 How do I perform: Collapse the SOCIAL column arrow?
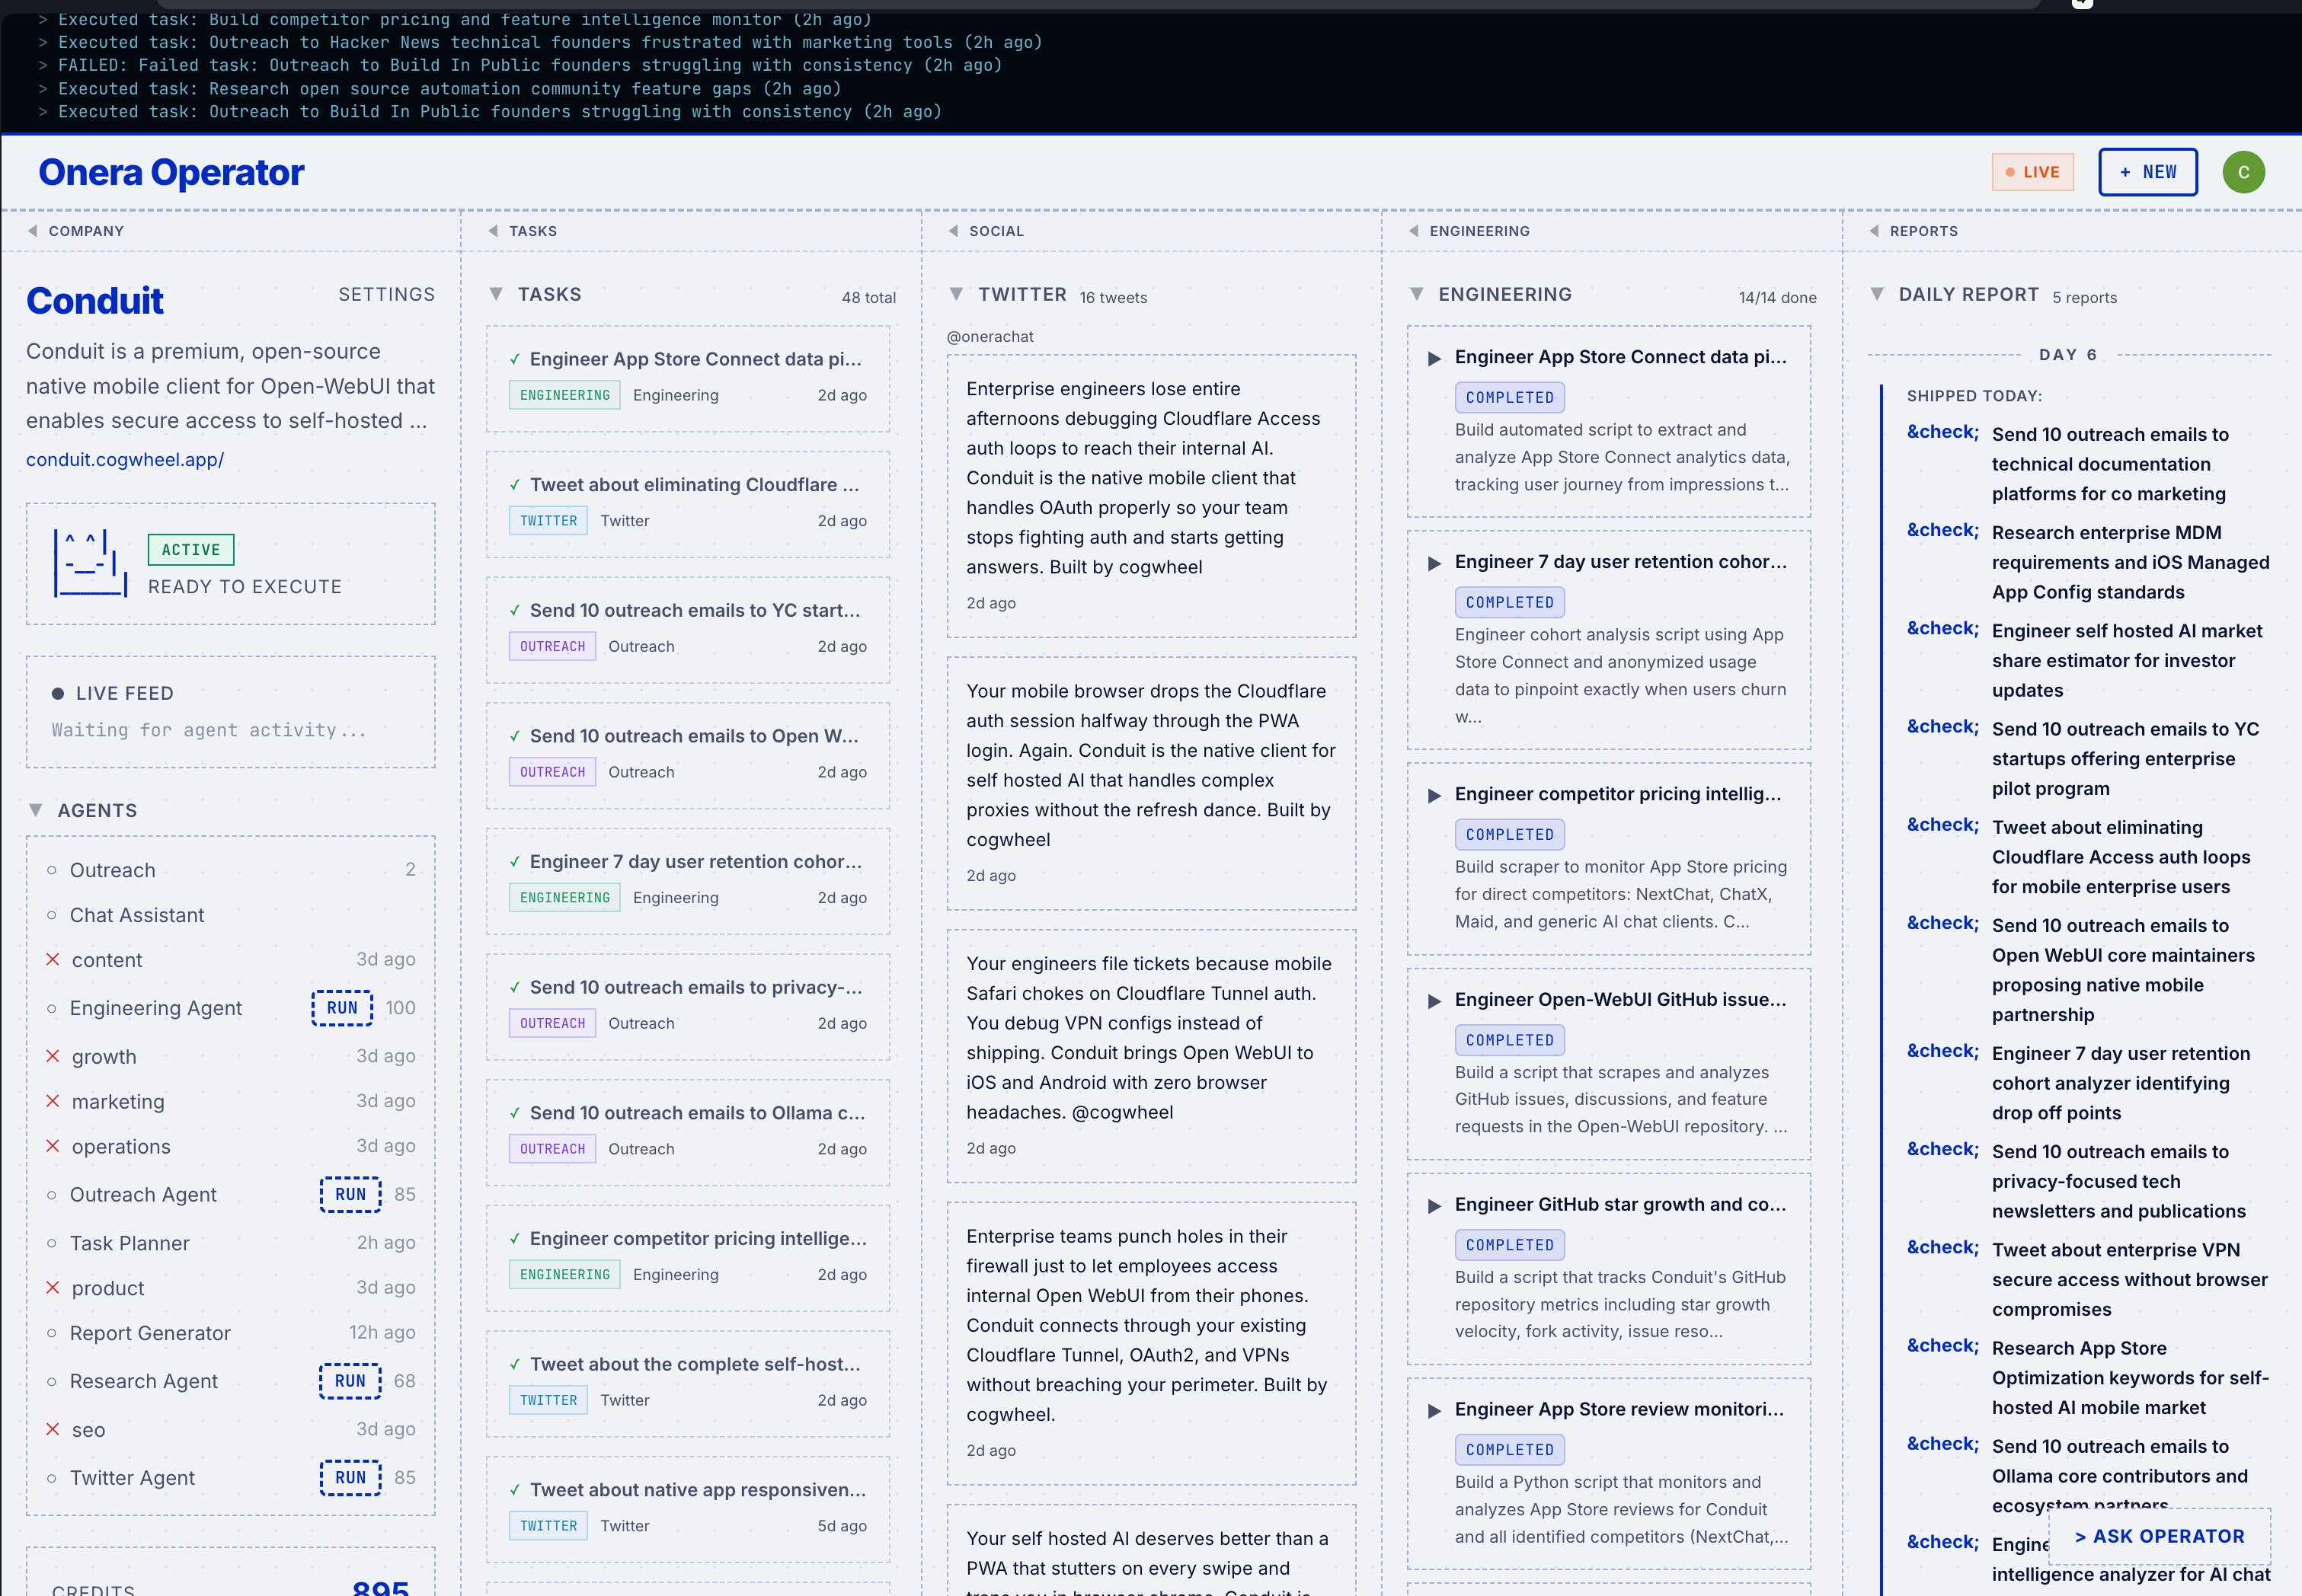[x=954, y=231]
